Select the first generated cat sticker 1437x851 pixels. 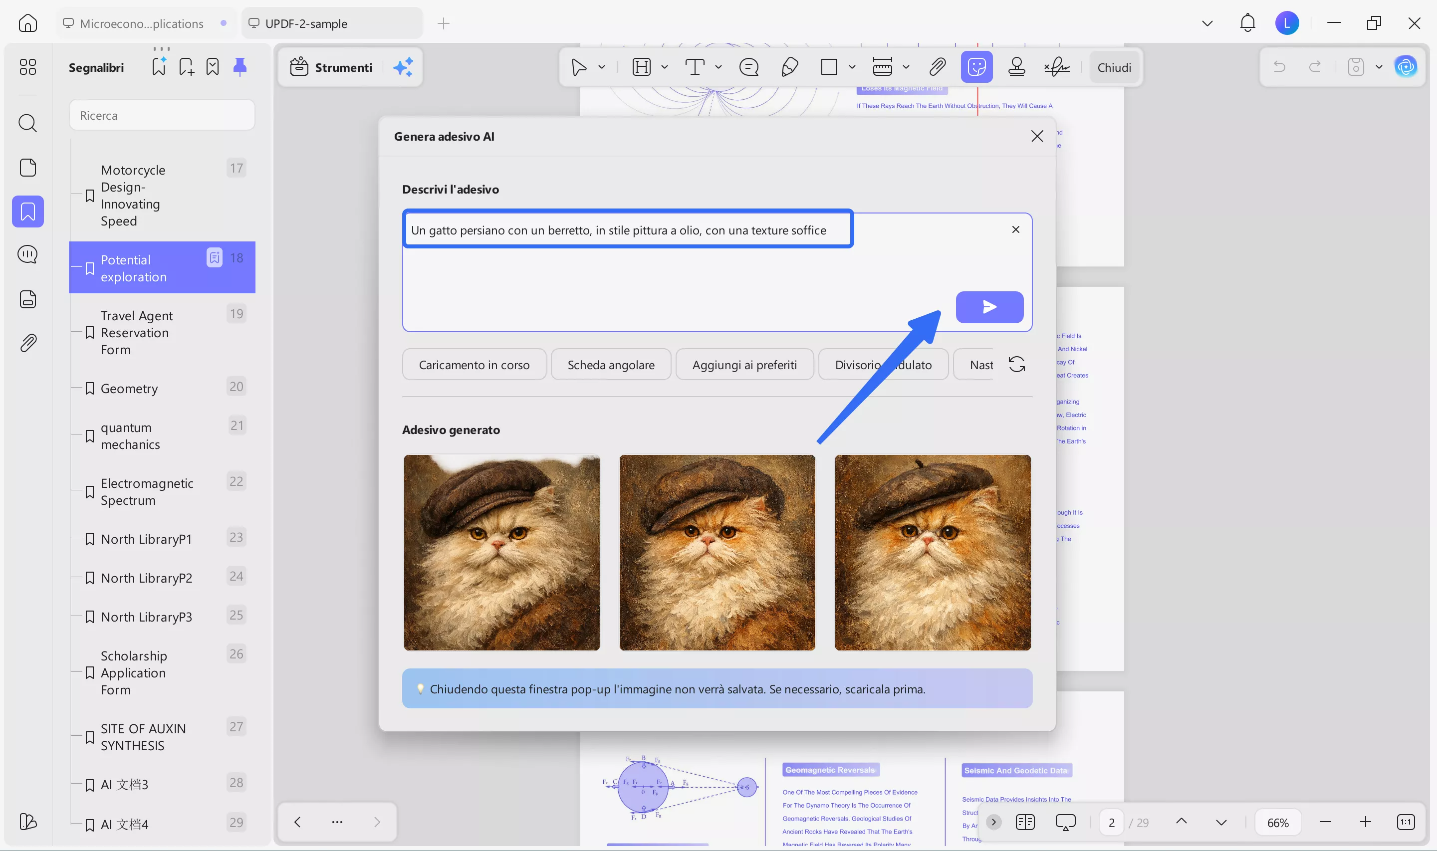click(x=501, y=552)
